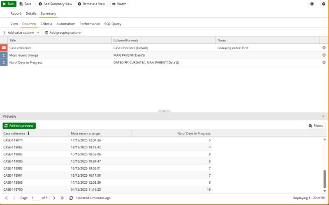Open the Automation sub-tab

tap(66, 24)
